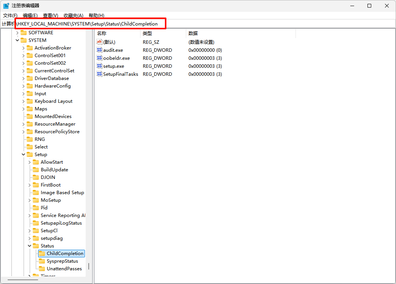Select the oobeldr.exe registry value icon
The height and width of the screenshot is (284, 396).
click(x=99, y=58)
